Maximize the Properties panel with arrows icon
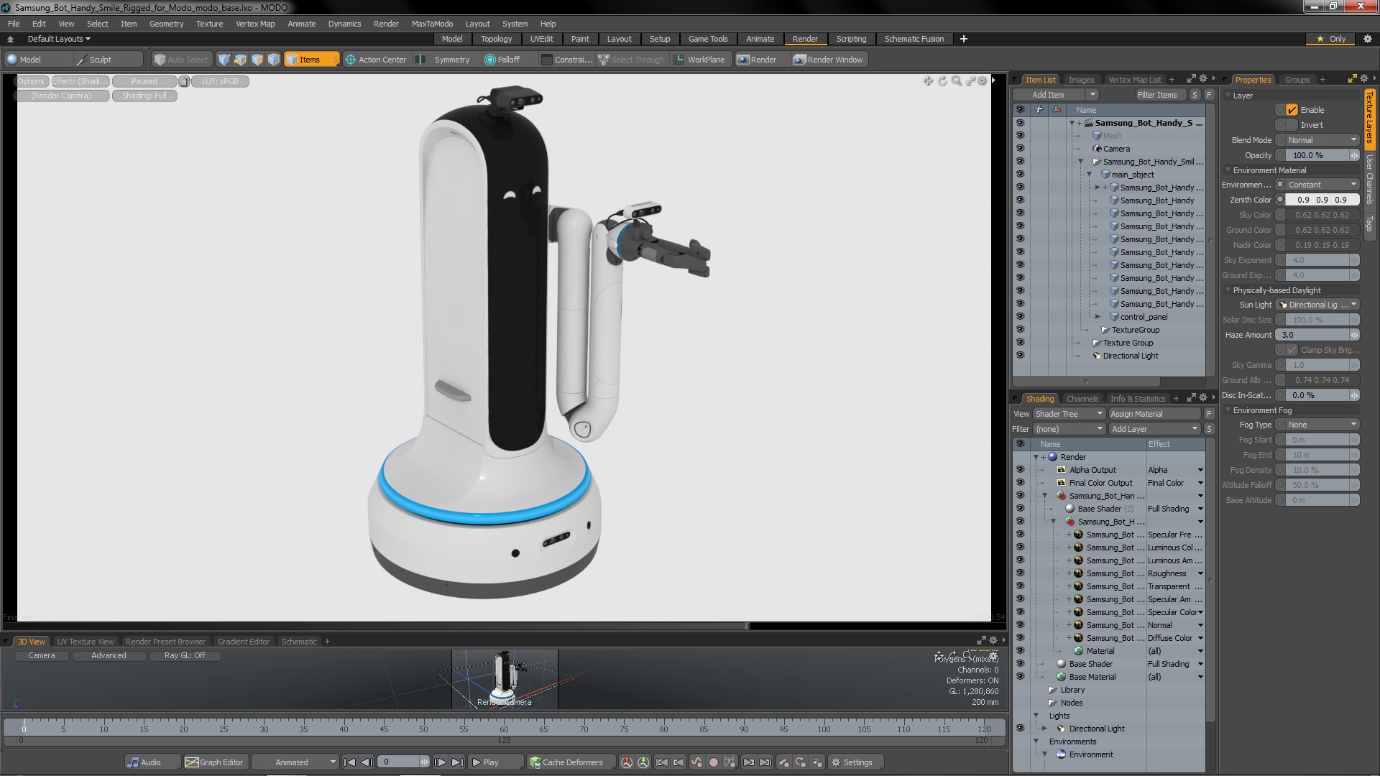 (1352, 78)
